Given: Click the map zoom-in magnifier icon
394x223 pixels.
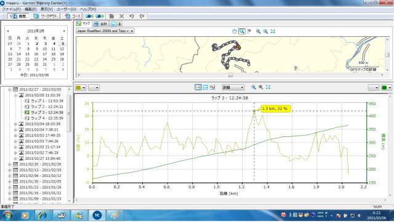Looking at the screenshot, I should (x=258, y=31).
